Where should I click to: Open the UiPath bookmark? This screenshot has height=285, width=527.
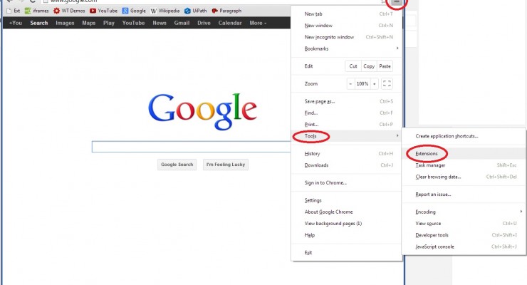click(192, 11)
